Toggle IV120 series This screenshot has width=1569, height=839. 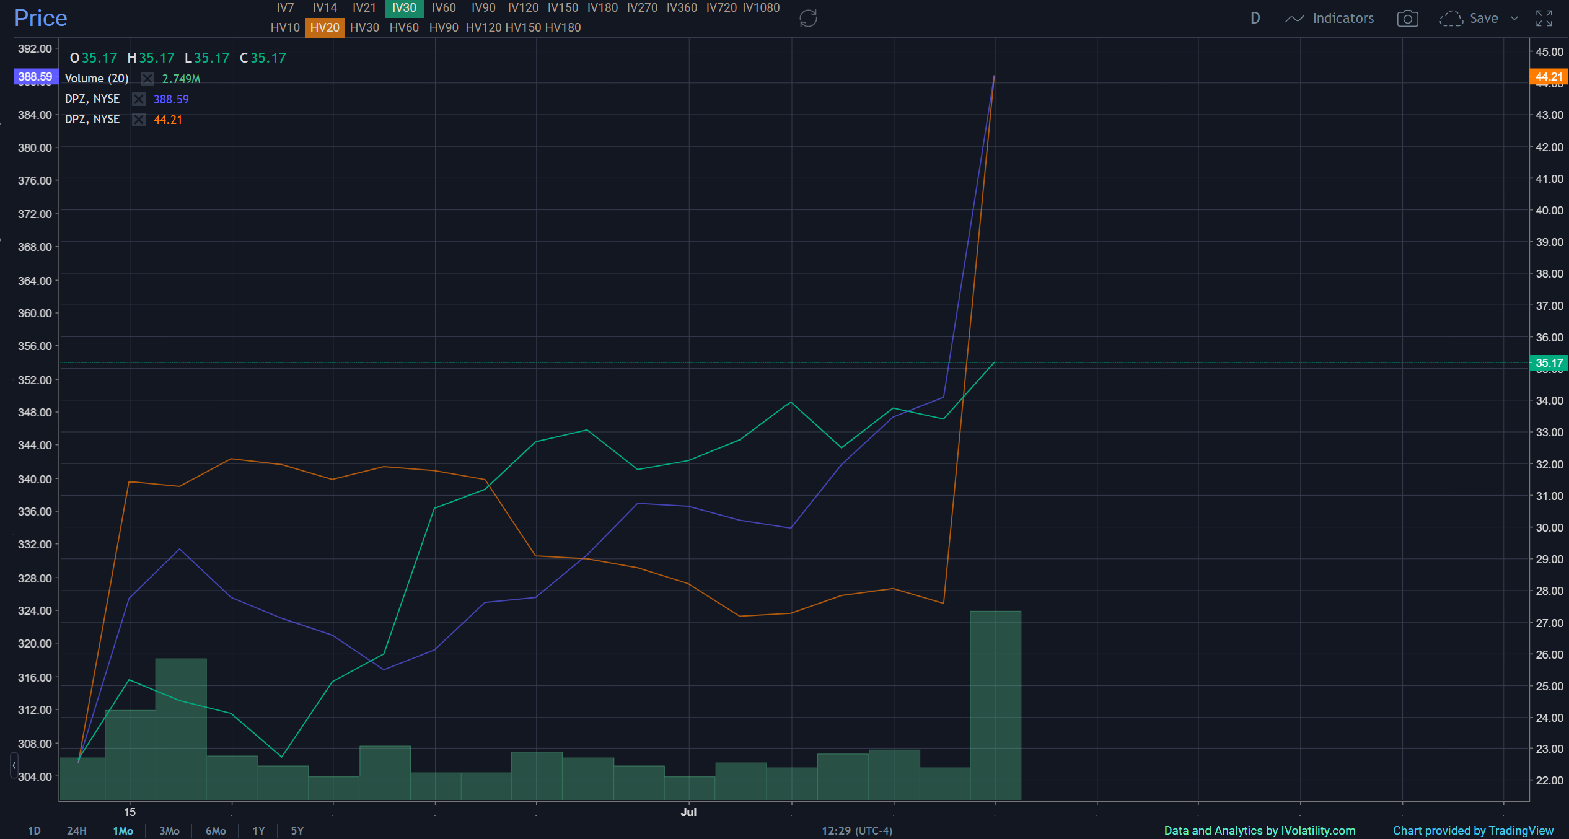click(x=523, y=7)
